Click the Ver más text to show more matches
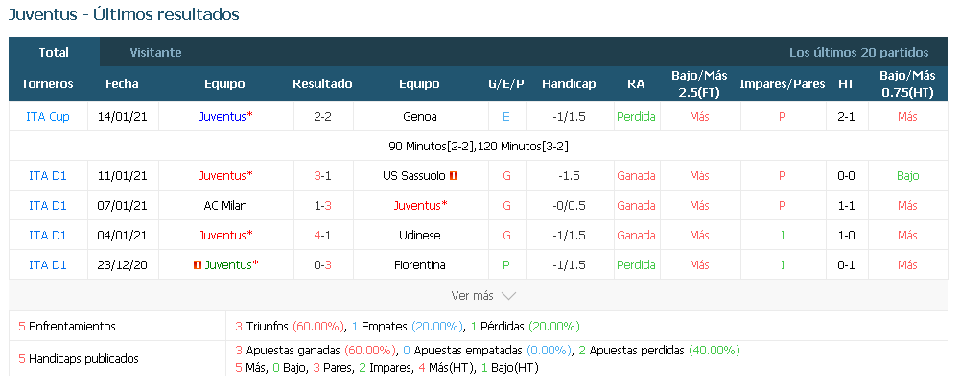 coord(472,296)
